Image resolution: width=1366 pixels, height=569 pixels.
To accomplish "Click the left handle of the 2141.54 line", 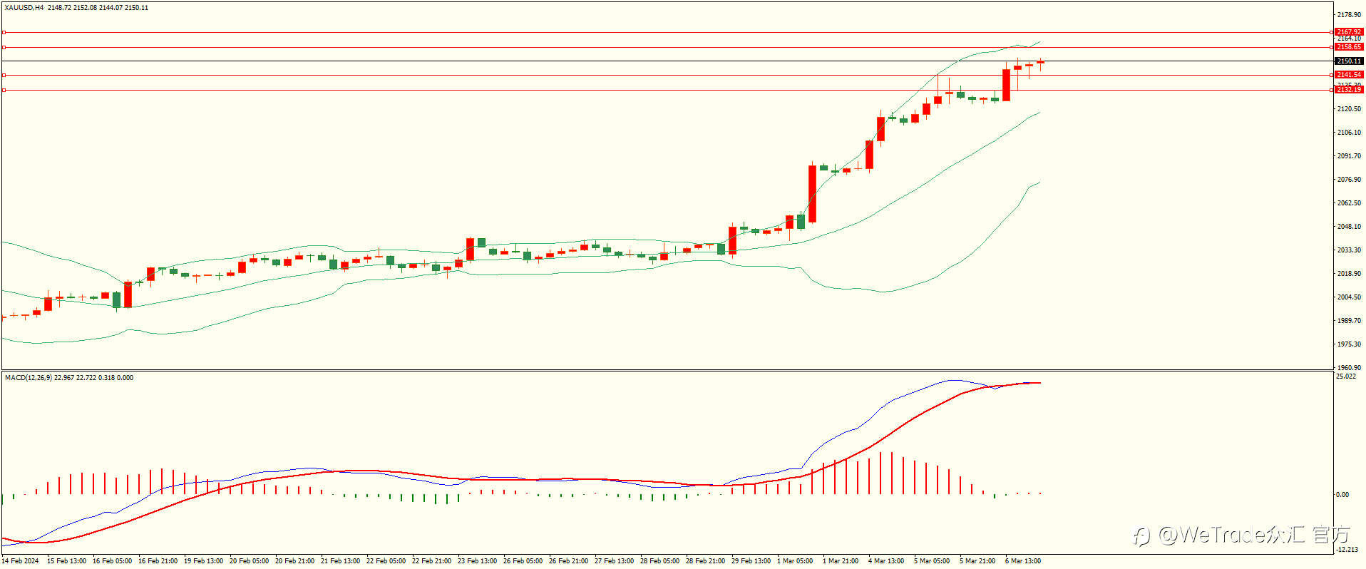I will pos(4,75).
